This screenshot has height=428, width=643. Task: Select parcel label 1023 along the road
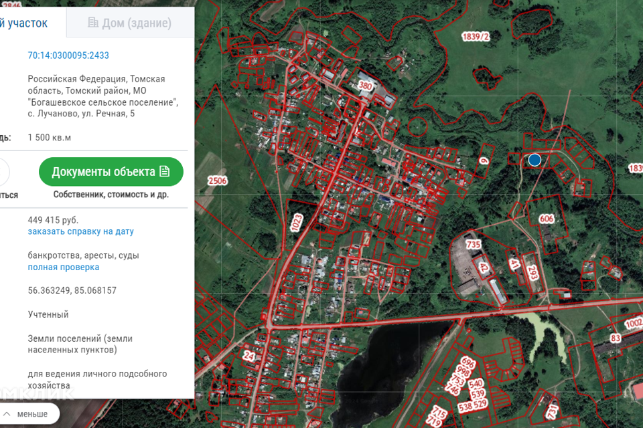point(296,222)
